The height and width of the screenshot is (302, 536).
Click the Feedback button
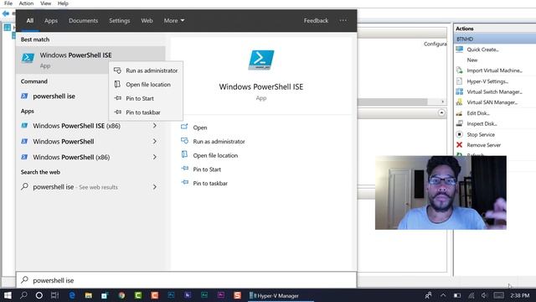316,20
